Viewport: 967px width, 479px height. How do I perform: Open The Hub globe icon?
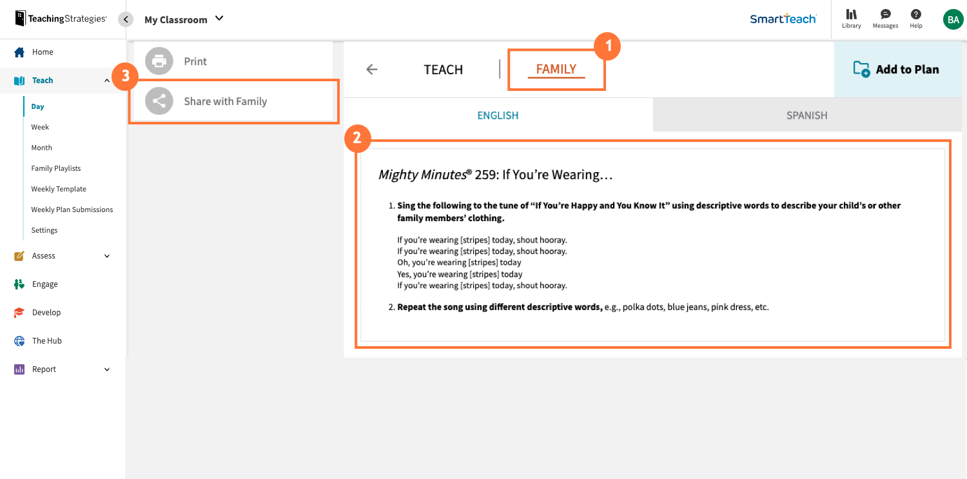[x=19, y=340]
